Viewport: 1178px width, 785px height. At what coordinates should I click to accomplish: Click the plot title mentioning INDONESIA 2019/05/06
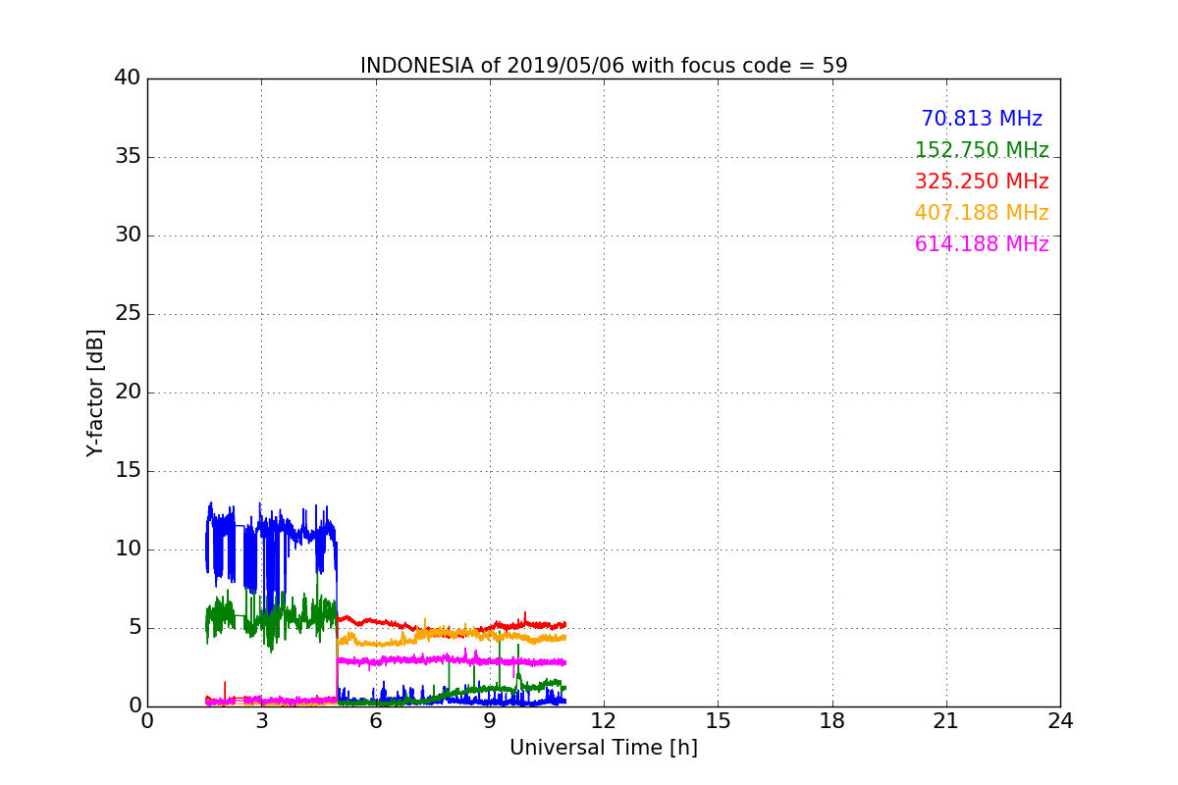pos(604,66)
